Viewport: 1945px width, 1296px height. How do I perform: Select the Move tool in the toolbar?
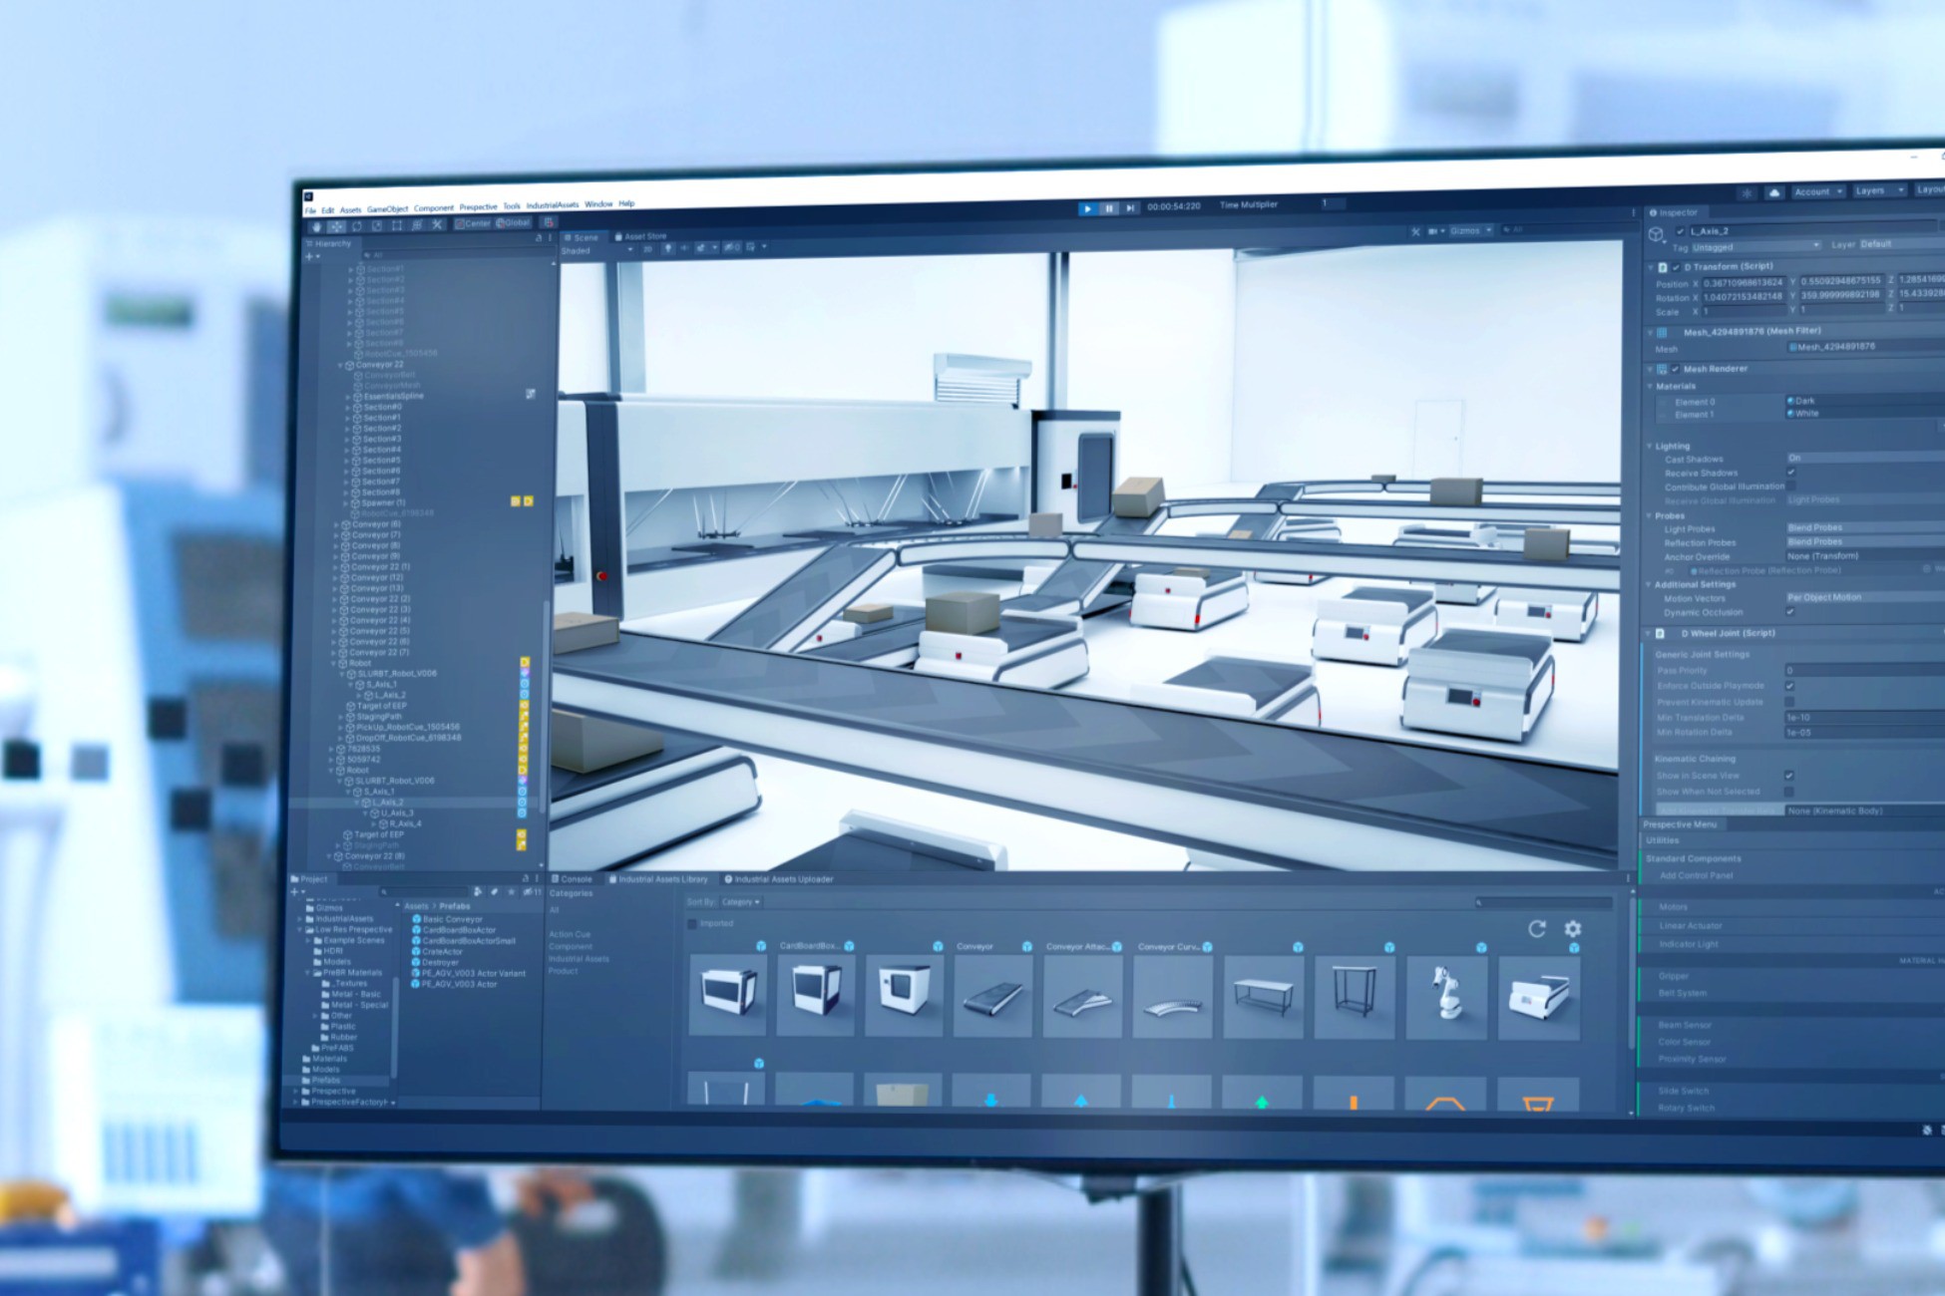[335, 224]
